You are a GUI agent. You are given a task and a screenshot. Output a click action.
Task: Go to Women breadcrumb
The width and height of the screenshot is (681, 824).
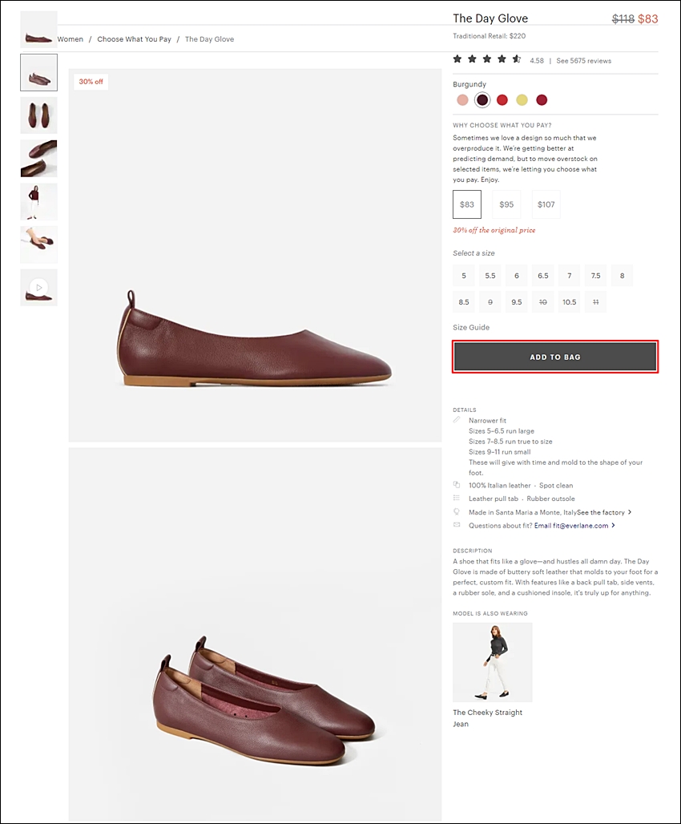click(71, 39)
